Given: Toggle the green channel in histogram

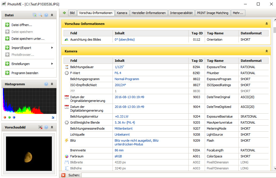Looking at the screenshot, I should point(9,117).
